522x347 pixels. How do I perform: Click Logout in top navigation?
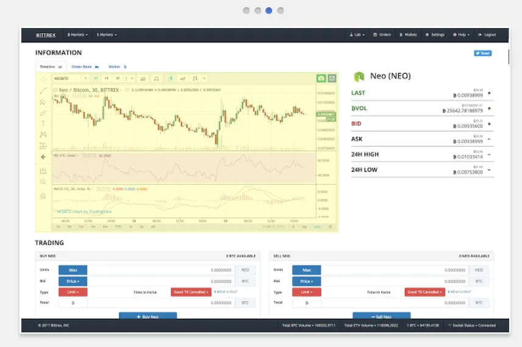(x=487, y=35)
